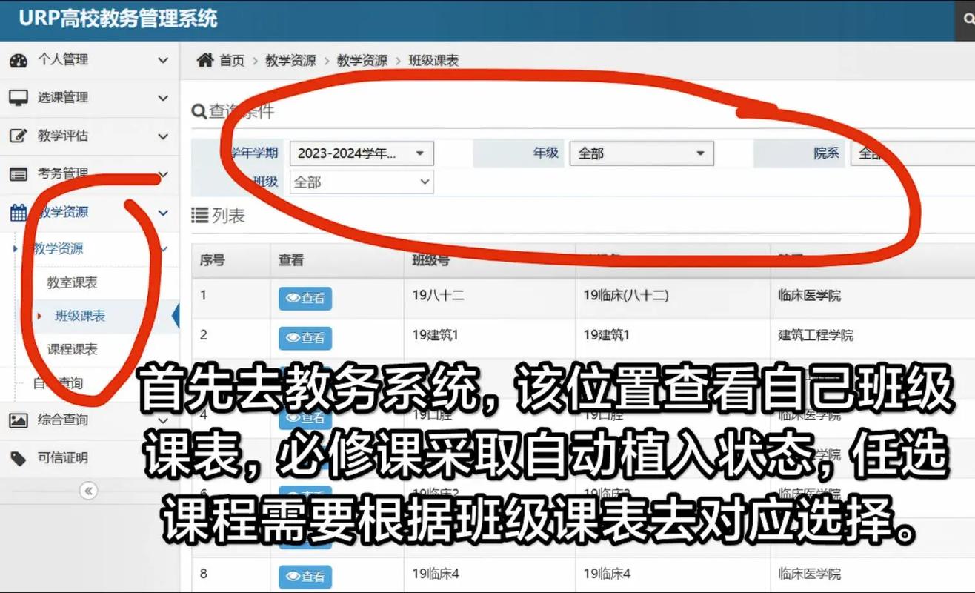Click the 选课管理 monitor icon
Image resolution: width=975 pixels, height=593 pixels.
click(x=19, y=98)
